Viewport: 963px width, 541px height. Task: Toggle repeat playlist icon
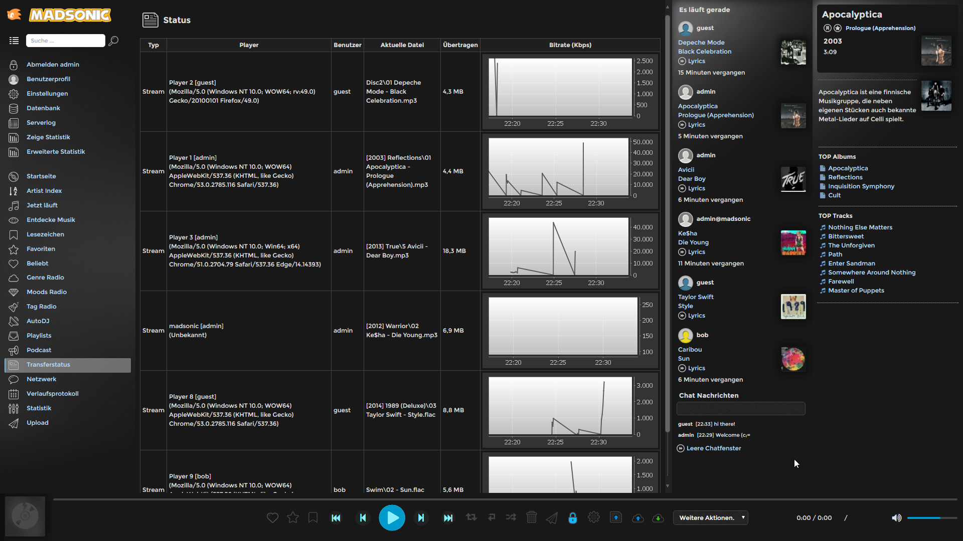471,517
